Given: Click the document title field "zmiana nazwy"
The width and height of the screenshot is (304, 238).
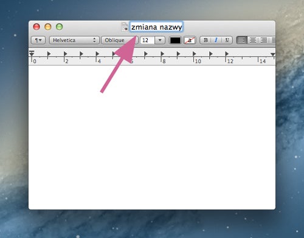Looking at the screenshot, I should coord(156,27).
